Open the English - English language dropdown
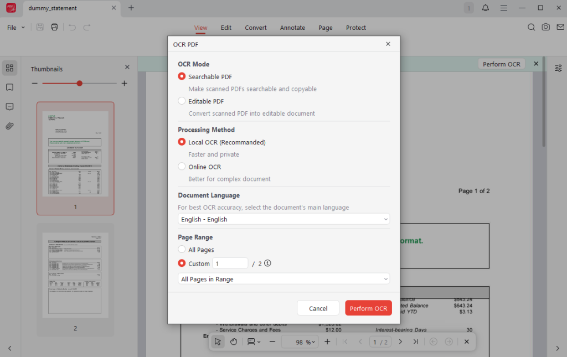The height and width of the screenshot is (357, 567). click(284, 219)
